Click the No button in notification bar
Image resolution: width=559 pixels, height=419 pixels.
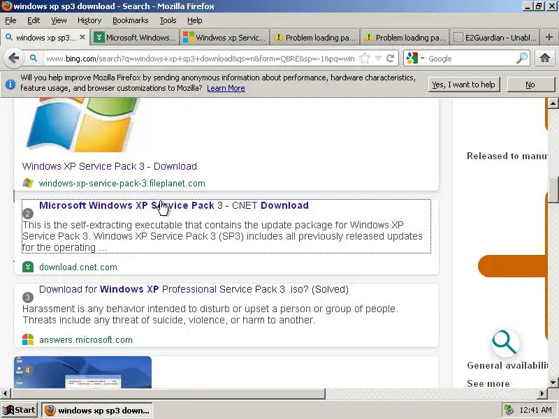(530, 84)
